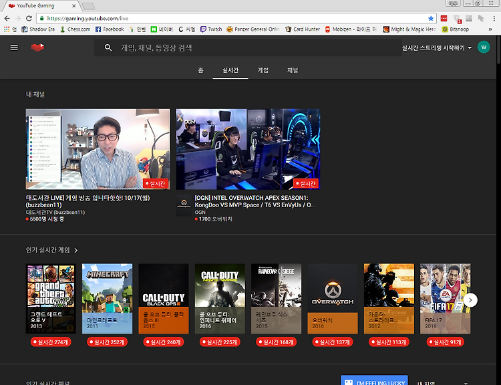Open 대도서관TV (buzzbean11) channel link
This screenshot has height=385, width=501.
[55, 212]
